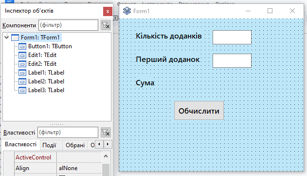
Task: Select Edit2: TEdit in the tree
Action: pyautogui.click(x=42, y=64)
